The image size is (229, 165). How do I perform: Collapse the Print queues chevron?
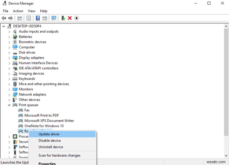9,105
